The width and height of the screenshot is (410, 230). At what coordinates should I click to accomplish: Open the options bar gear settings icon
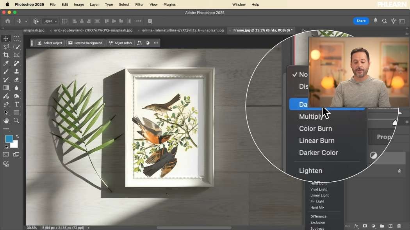tap(150, 21)
